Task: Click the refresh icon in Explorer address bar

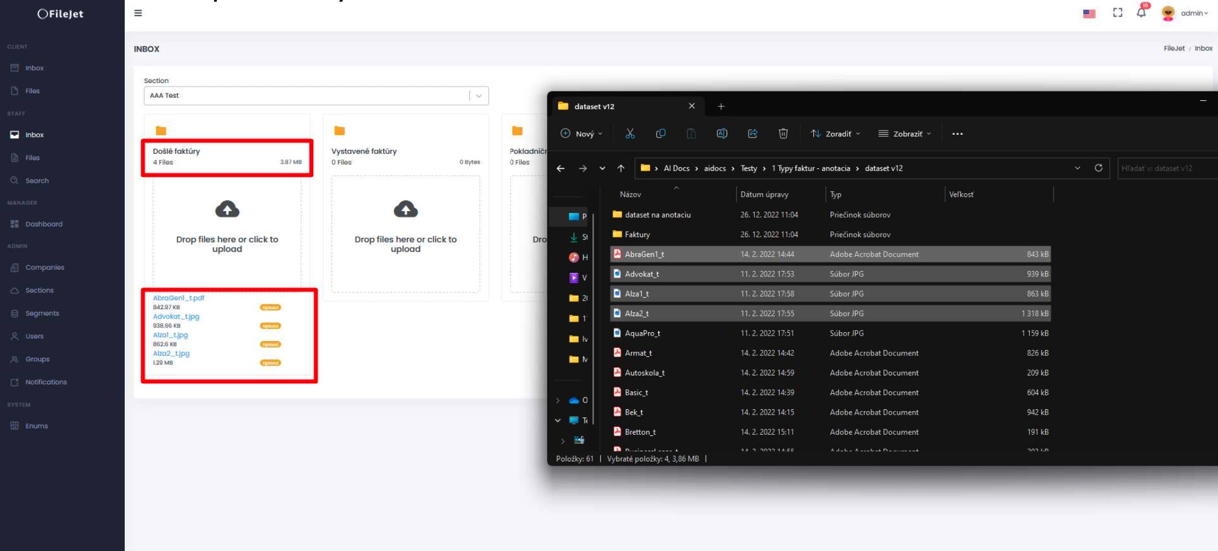Action: pyautogui.click(x=1099, y=168)
